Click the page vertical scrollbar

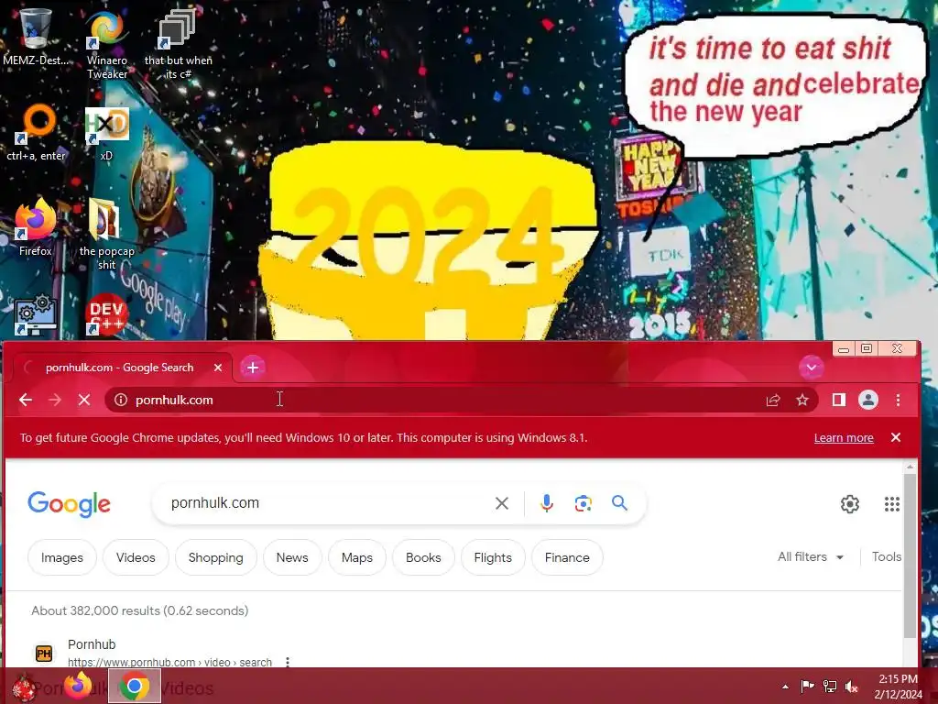910,556
